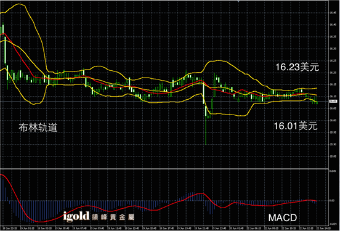Select the 20 Jun 01:45 time marker
This screenshot has height=231, width=340.
coord(237,228)
